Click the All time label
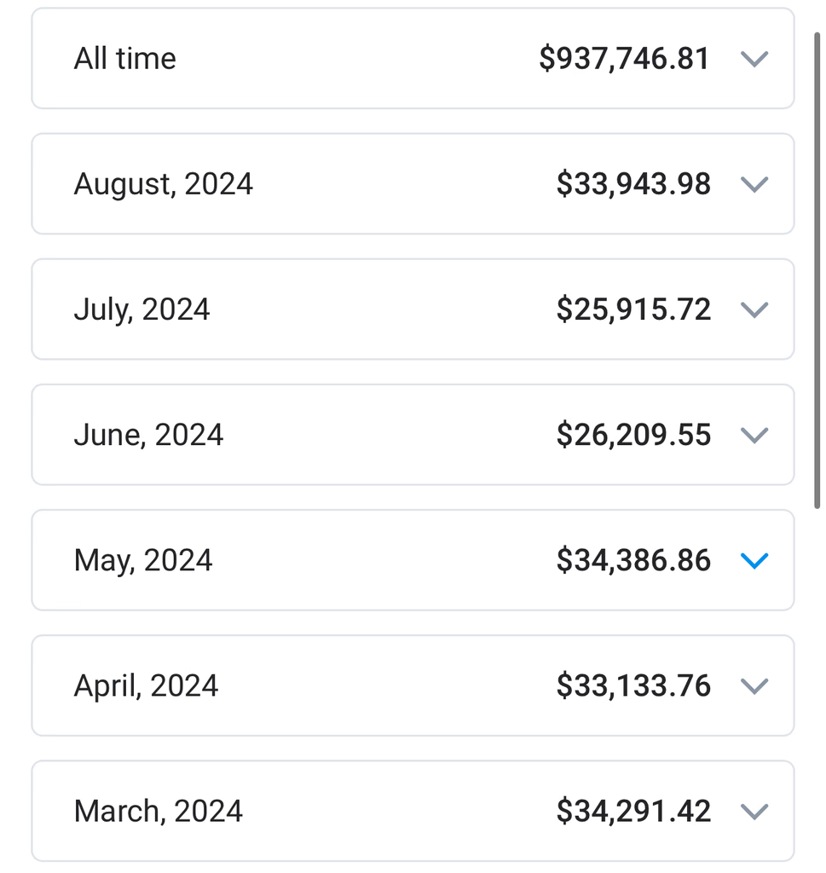This screenshot has height=873, width=826. (125, 59)
